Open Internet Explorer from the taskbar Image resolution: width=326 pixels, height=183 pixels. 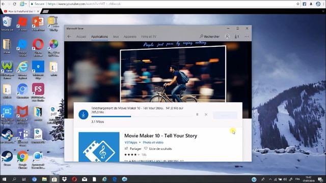click(104, 179)
